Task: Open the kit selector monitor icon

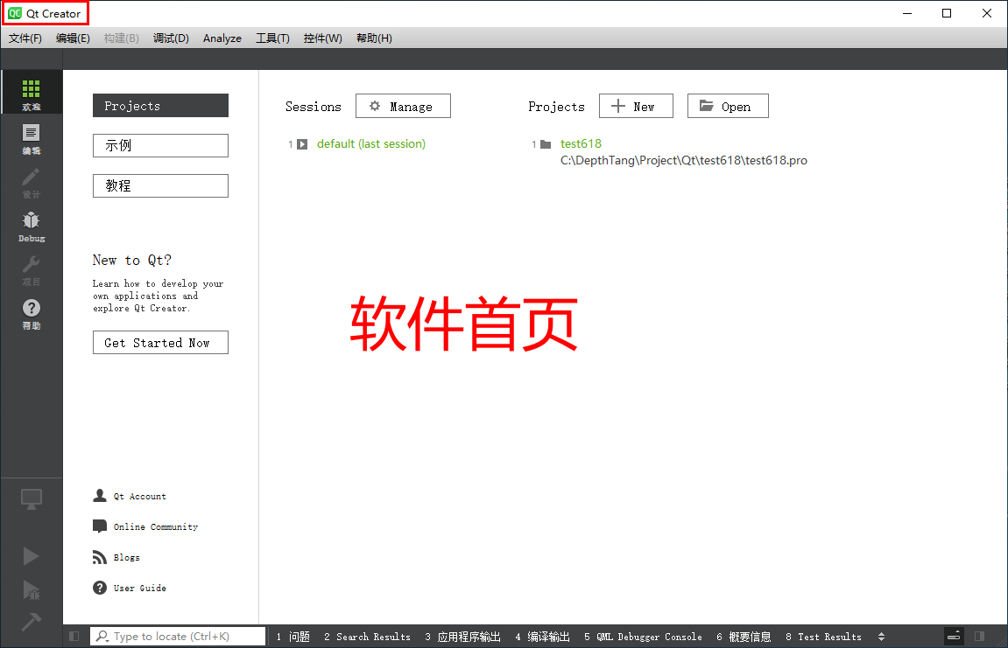Action: pos(31,499)
